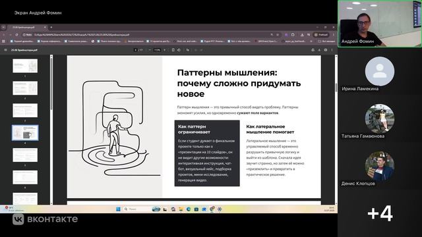
Task: Click the PDF zoom percentage field
Action: pos(157,50)
